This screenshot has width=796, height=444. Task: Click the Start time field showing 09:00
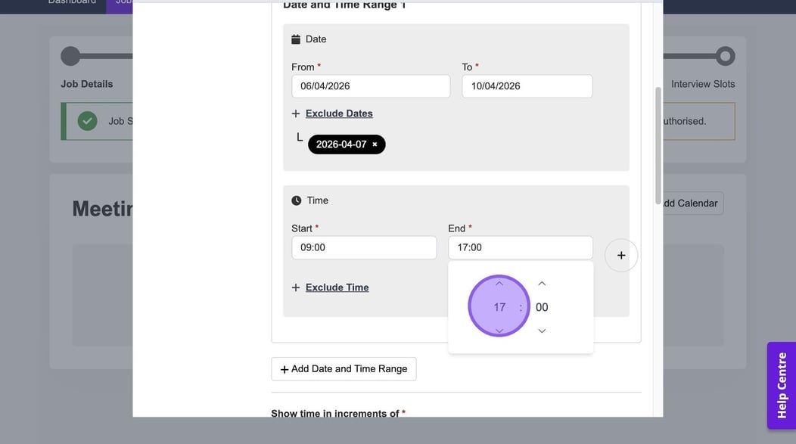point(364,247)
